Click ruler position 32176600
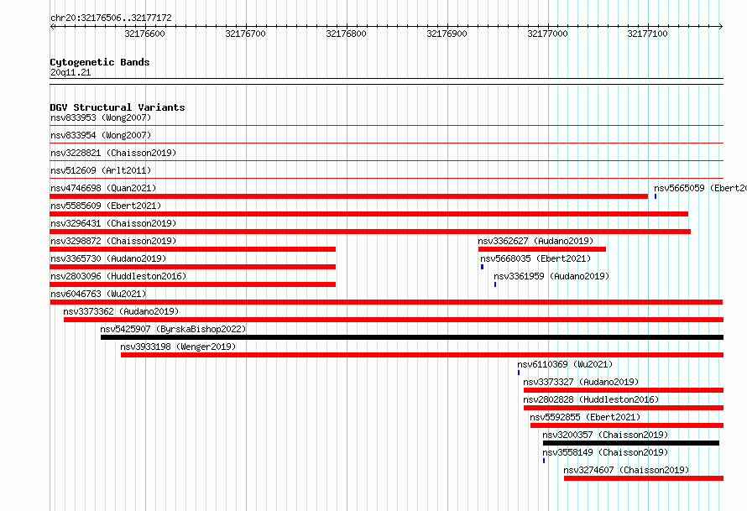747x511 pixels. click(145, 34)
